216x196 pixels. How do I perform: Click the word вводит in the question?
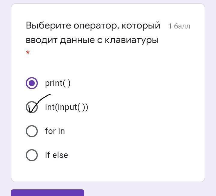click(42, 40)
